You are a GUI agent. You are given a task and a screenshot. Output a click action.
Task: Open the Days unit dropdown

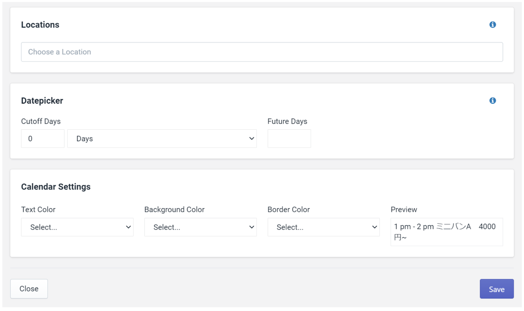pyautogui.click(x=162, y=139)
